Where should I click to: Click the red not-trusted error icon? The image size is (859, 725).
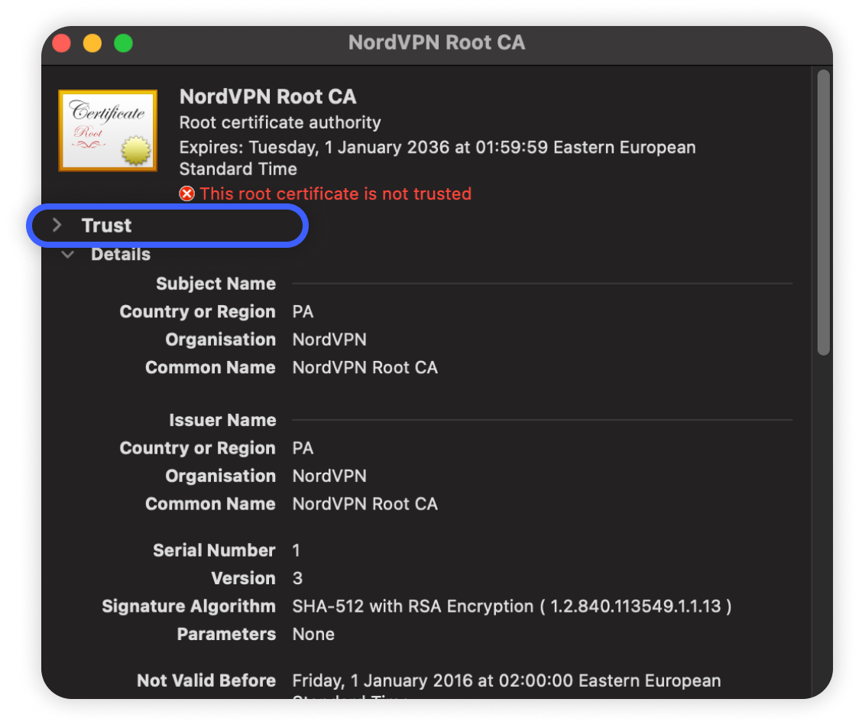187,194
